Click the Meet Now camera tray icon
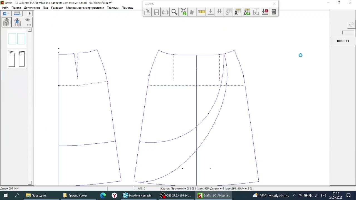356x200 pixels. tap(300, 196)
